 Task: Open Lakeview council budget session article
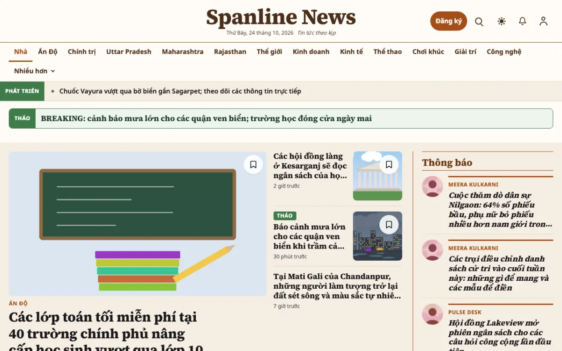tap(500, 335)
